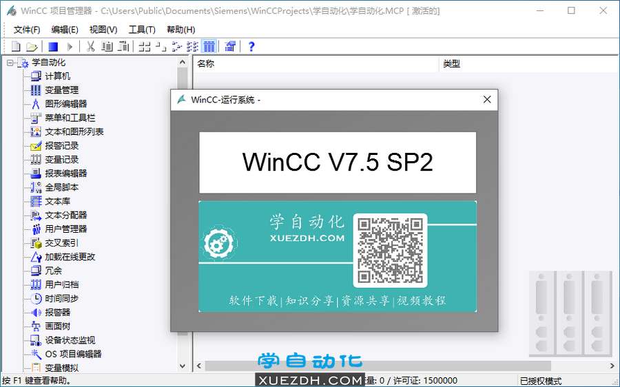Close the WinCC-运行系统 runtime window

point(487,100)
